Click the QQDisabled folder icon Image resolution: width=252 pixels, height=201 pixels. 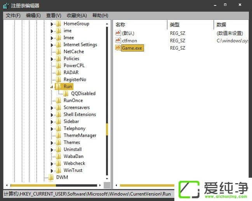[66, 94]
